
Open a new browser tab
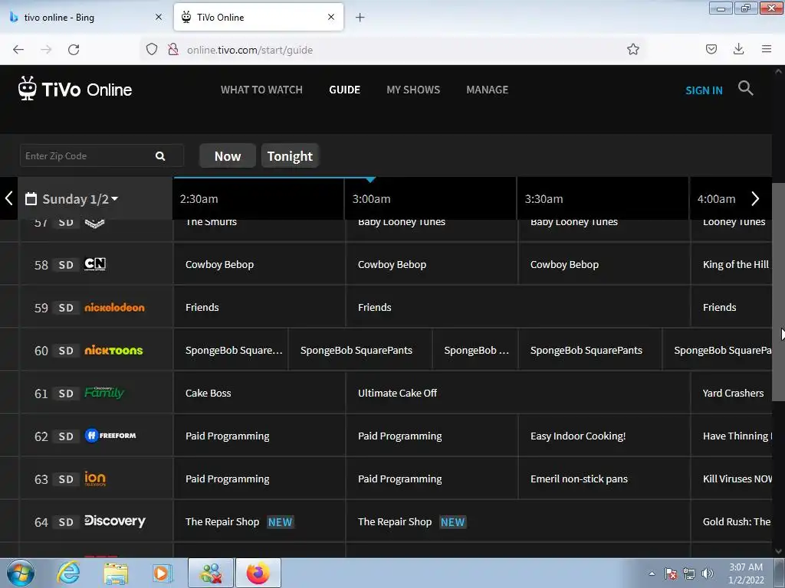tap(360, 18)
